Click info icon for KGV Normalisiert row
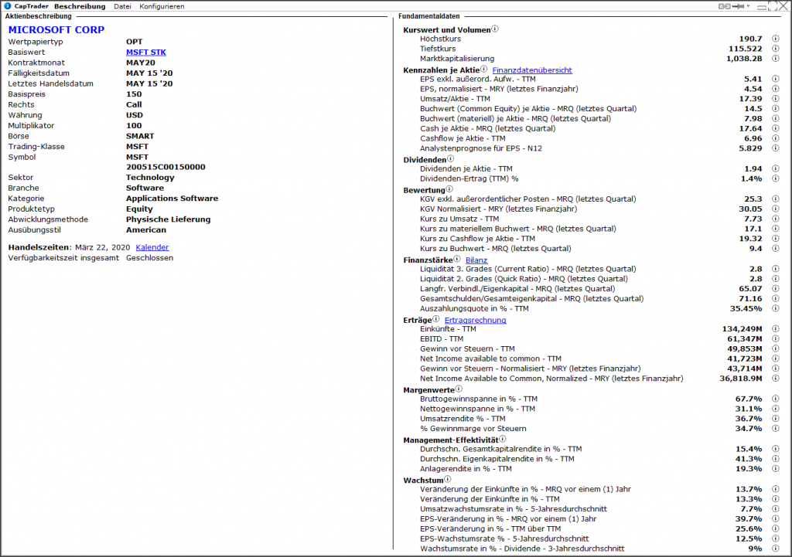The height and width of the screenshot is (557, 792). click(x=775, y=209)
